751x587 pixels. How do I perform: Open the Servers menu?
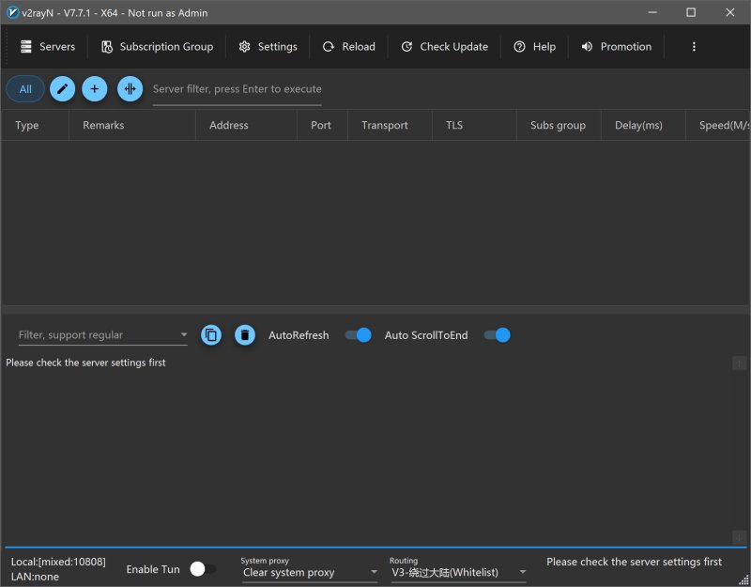pos(48,47)
